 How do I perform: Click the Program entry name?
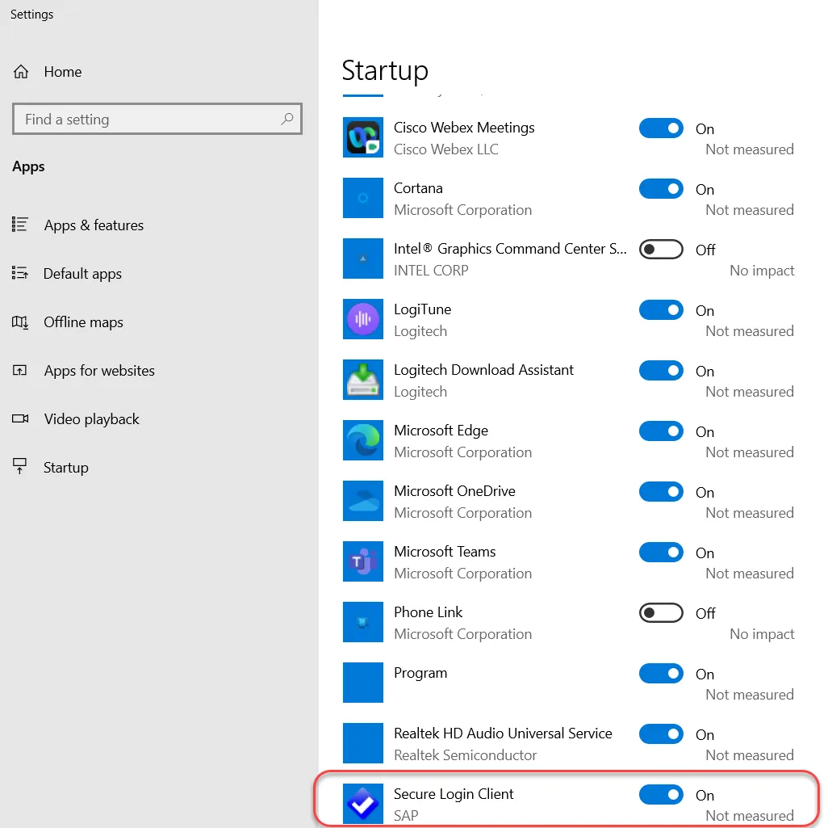[420, 673]
